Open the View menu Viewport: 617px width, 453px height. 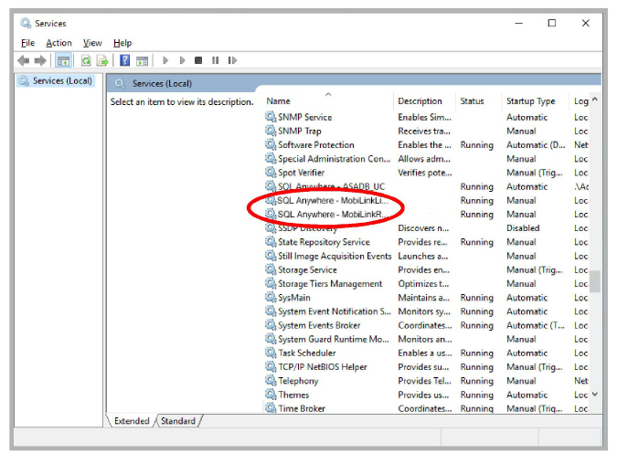(x=92, y=43)
